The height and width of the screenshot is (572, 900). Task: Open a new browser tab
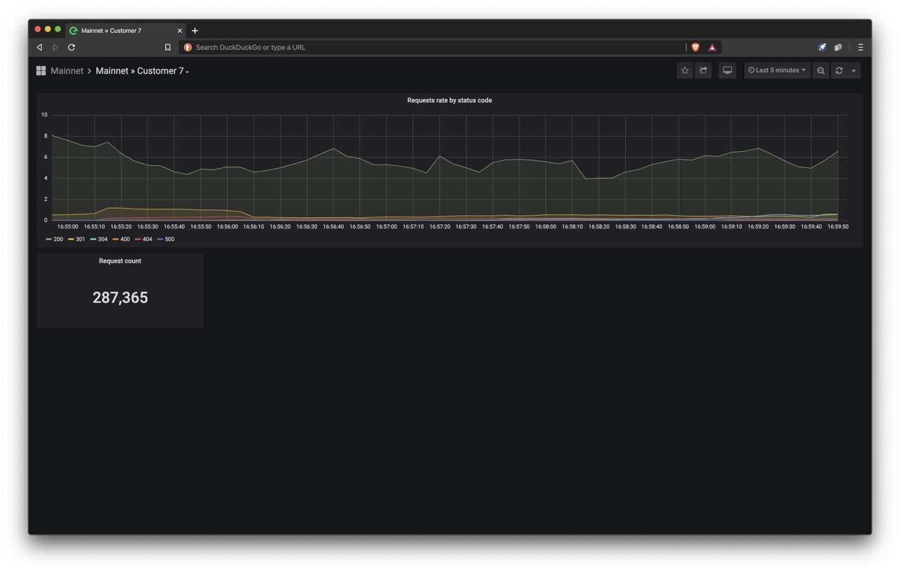click(x=195, y=30)
